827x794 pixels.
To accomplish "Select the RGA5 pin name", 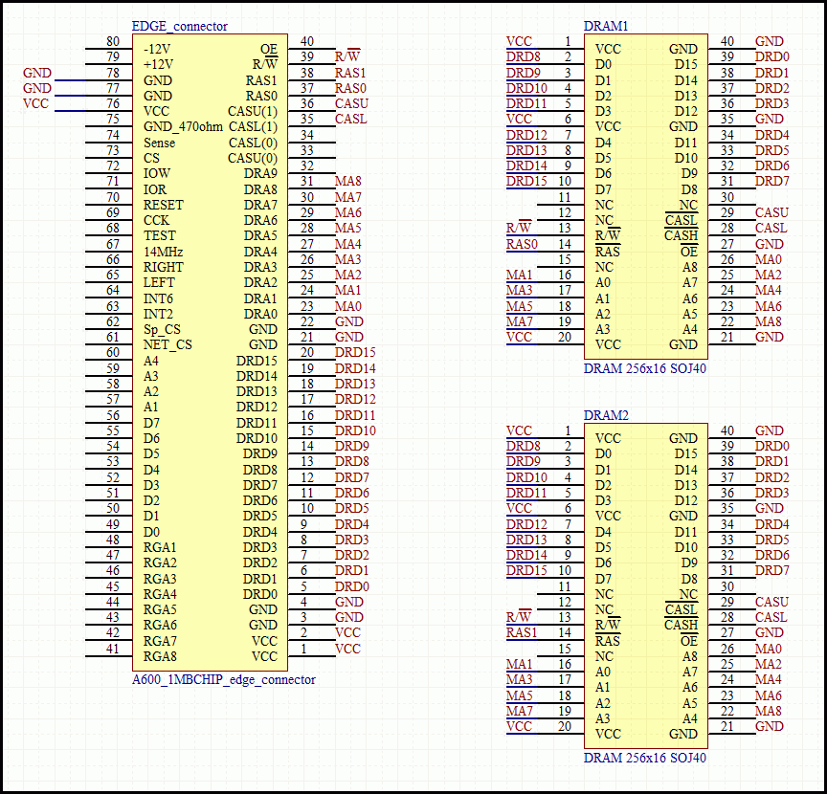I will (160, 609).
